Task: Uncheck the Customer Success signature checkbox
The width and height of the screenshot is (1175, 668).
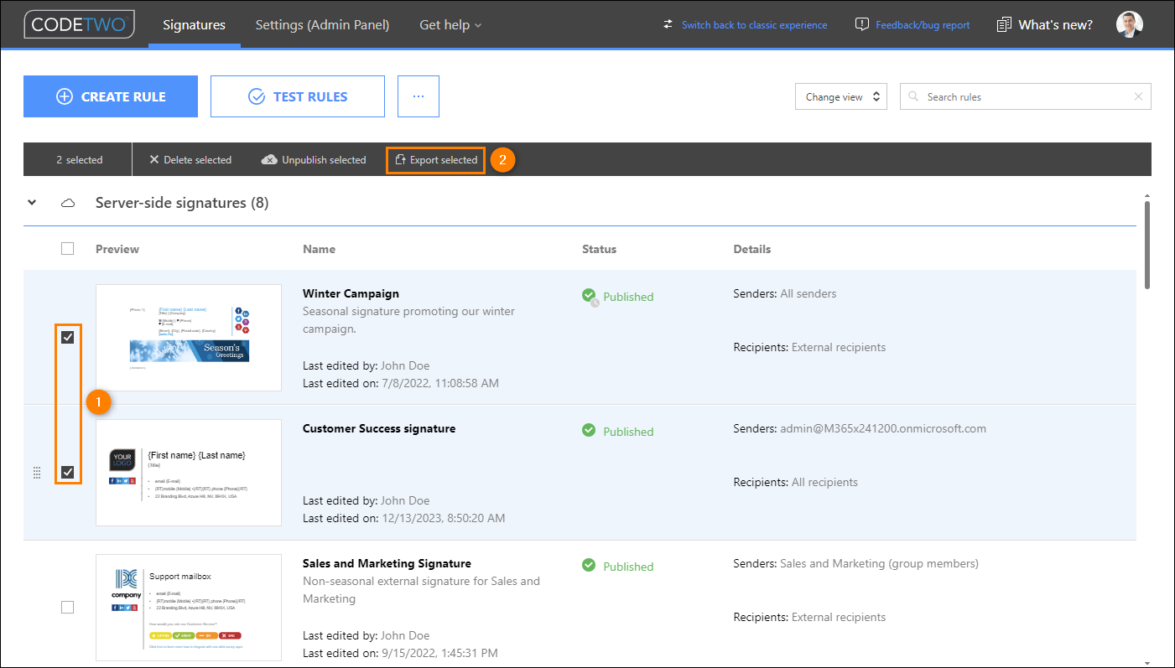Action: point(67,472)
